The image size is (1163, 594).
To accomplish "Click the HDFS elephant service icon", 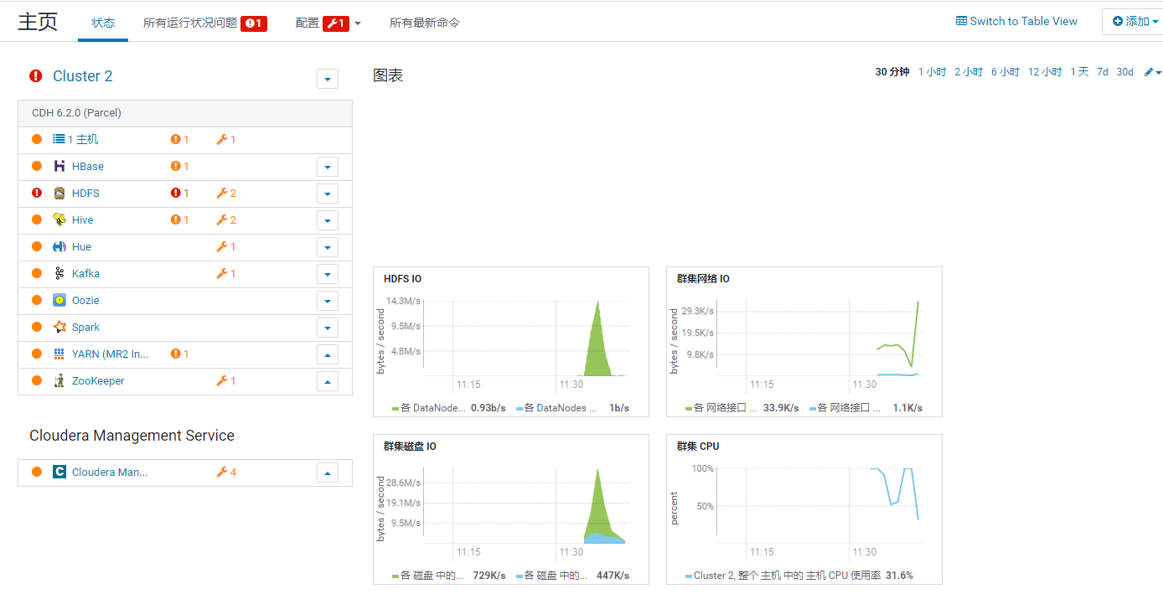I will [x=59, y=193].
